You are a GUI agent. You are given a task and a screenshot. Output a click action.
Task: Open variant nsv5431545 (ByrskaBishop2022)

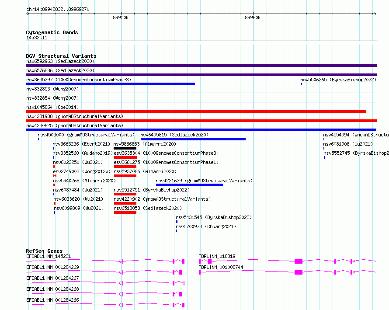tap(214, 217)
